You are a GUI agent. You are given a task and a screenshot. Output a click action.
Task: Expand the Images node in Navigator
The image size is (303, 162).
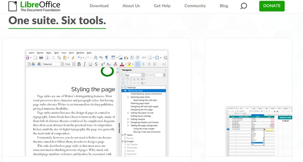coord(122,141)
